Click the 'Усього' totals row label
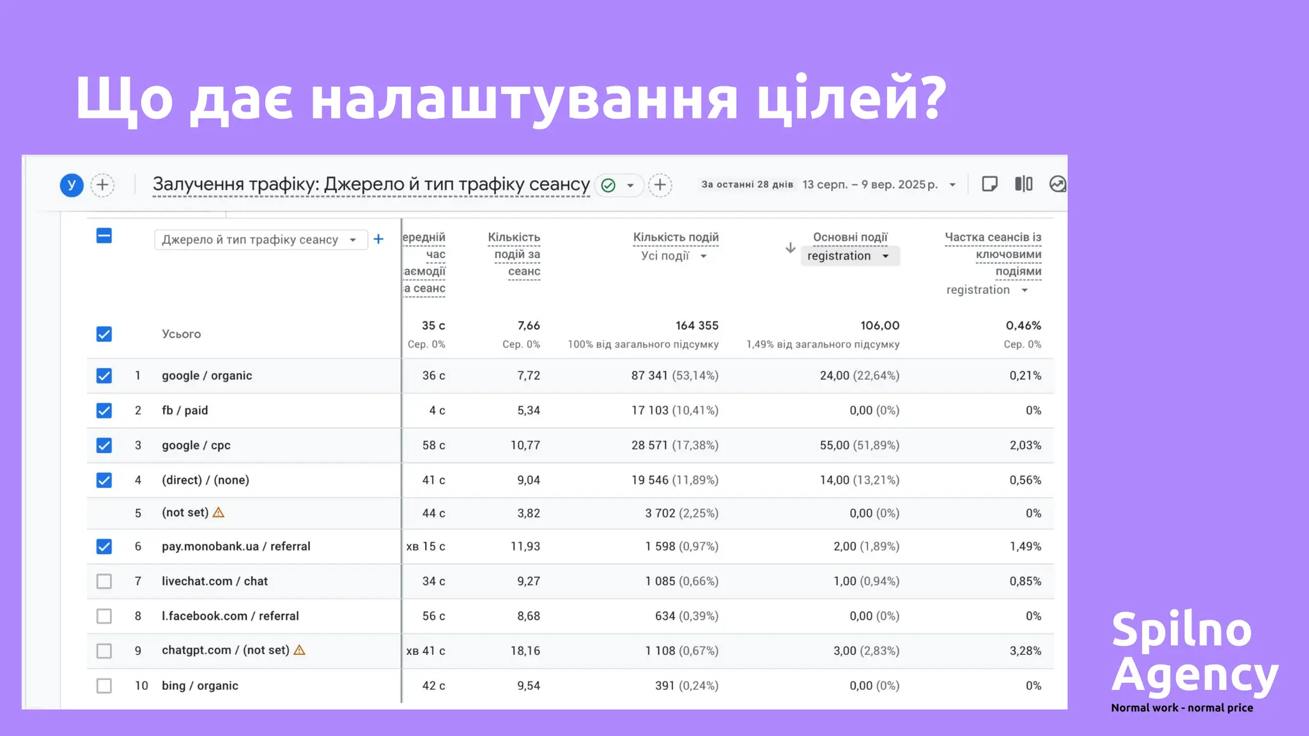The width and height of the screenshot is (1309, 736). click(x=182, y=334)
